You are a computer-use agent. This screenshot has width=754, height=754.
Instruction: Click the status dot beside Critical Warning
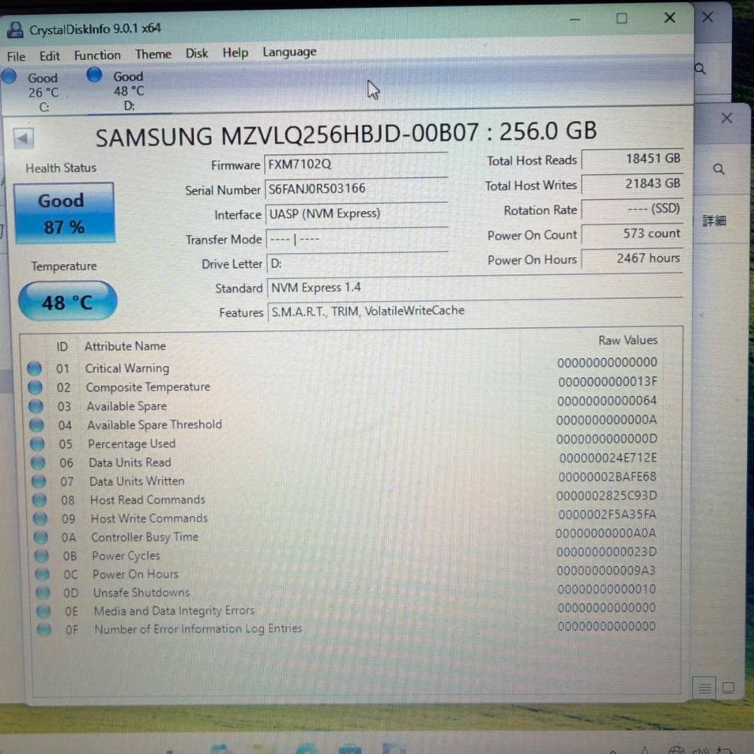pyautogui.click(x=35, y=368)
